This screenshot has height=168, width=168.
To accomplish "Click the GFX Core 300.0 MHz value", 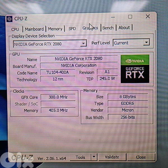I will click(x=58, y=97).
